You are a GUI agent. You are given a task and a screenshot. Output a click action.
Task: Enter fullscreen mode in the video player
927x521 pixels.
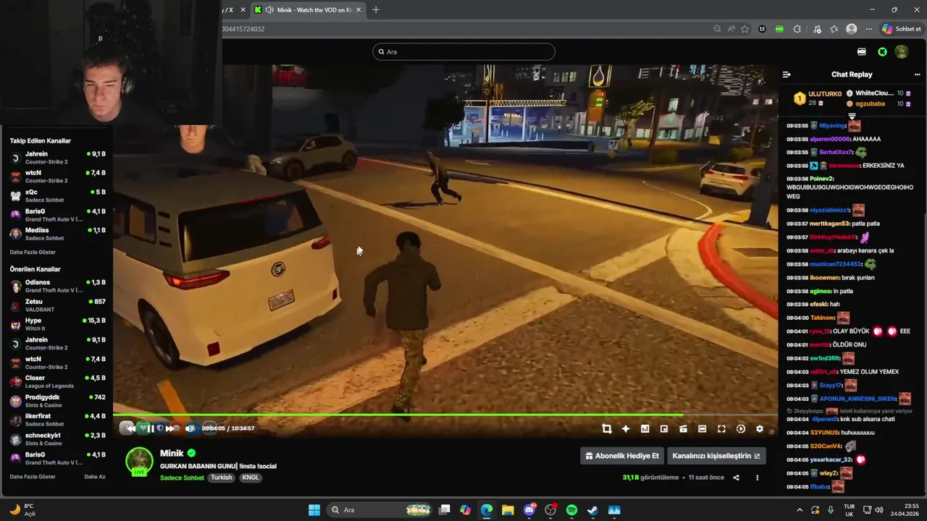(721, 429)
